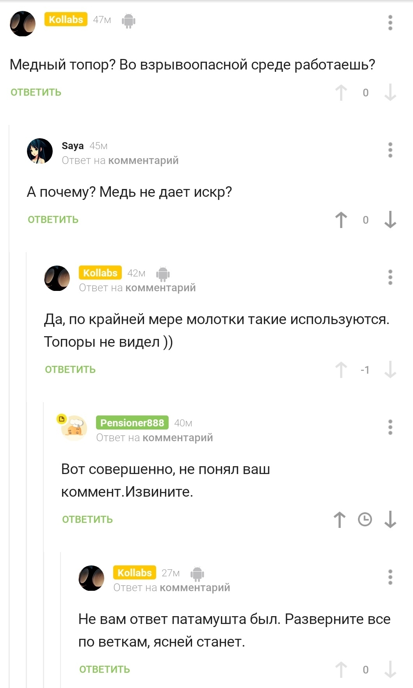Open Saya's username profile link
Screen dimensions: 413x688
[73, 146]
